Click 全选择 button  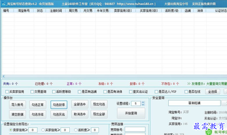click(213, 92)
